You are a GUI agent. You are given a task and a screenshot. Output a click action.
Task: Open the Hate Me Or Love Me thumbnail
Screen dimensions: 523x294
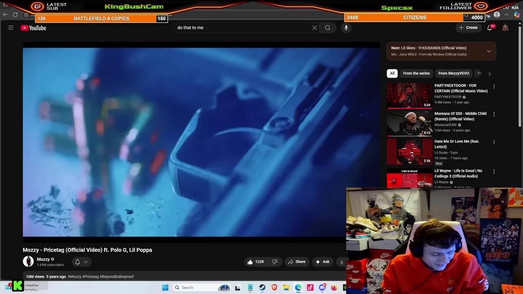click(409, 151)
